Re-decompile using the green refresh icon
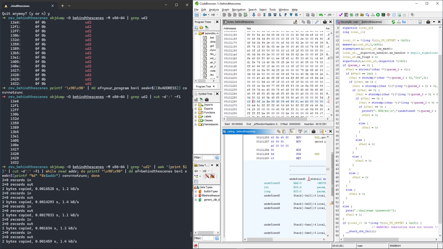The image size is (443, 249). pyautogui.click(x=393, y=22)
